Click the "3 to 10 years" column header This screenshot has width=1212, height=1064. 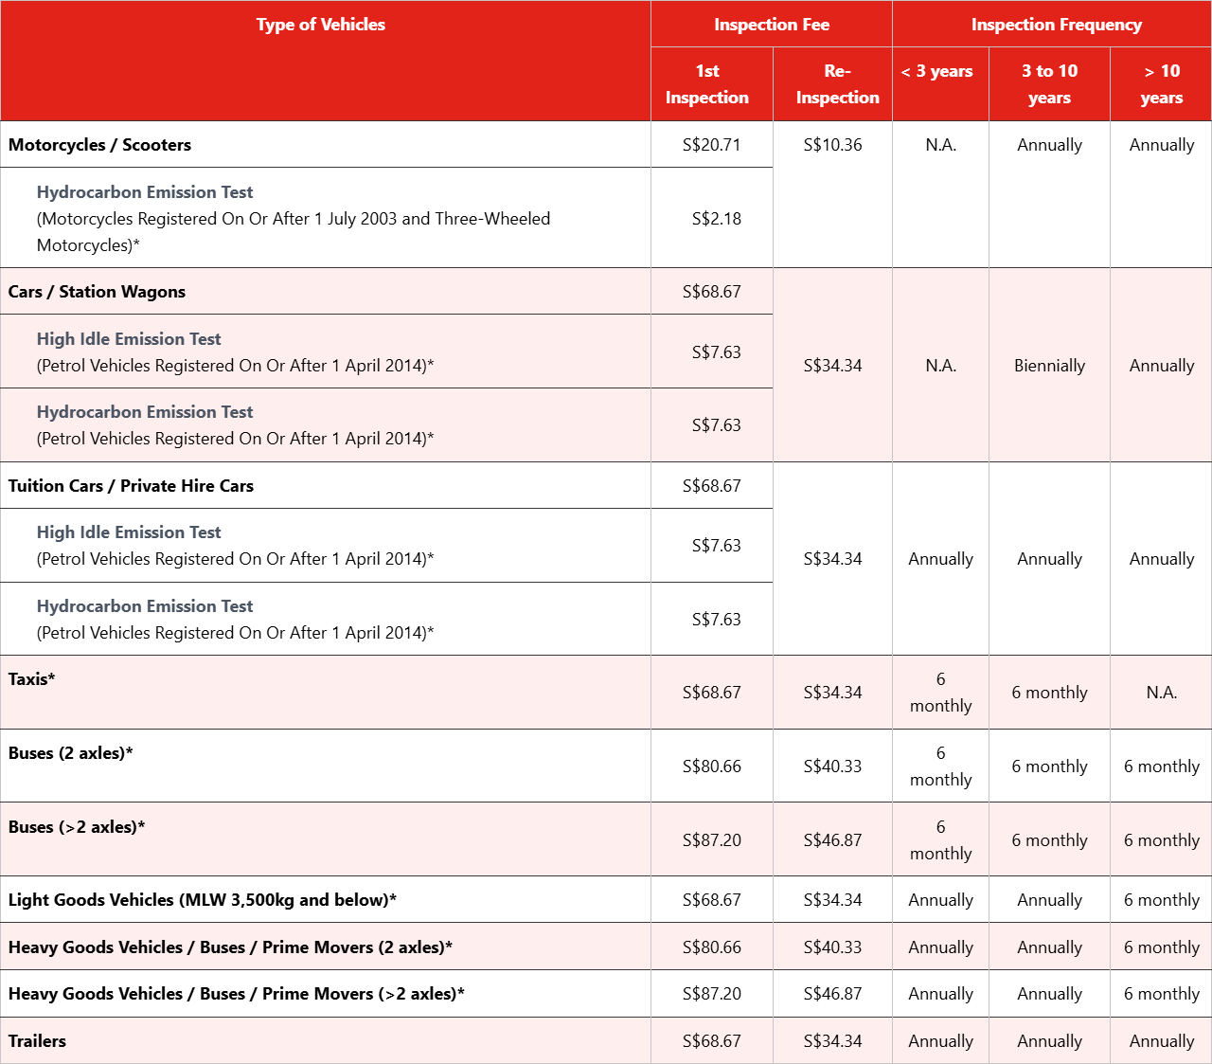pyautogui.click(x=1049, y=84)
